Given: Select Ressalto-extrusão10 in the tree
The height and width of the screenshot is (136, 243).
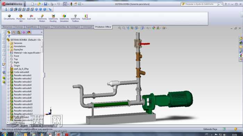Looking at the screenshot, I should (22, 104).
